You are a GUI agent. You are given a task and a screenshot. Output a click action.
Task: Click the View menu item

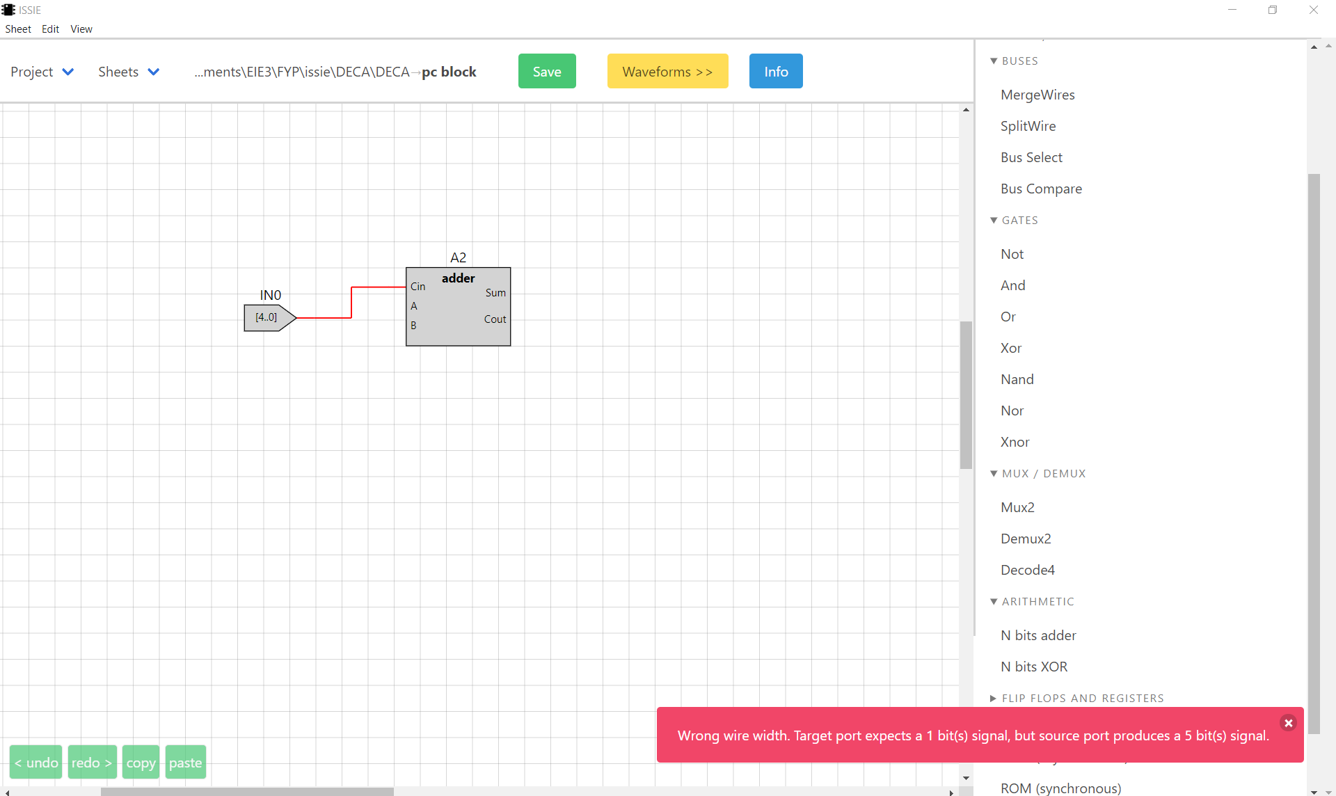(x=81, y=29)
